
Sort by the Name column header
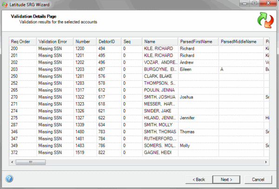(x=160, y=42)
